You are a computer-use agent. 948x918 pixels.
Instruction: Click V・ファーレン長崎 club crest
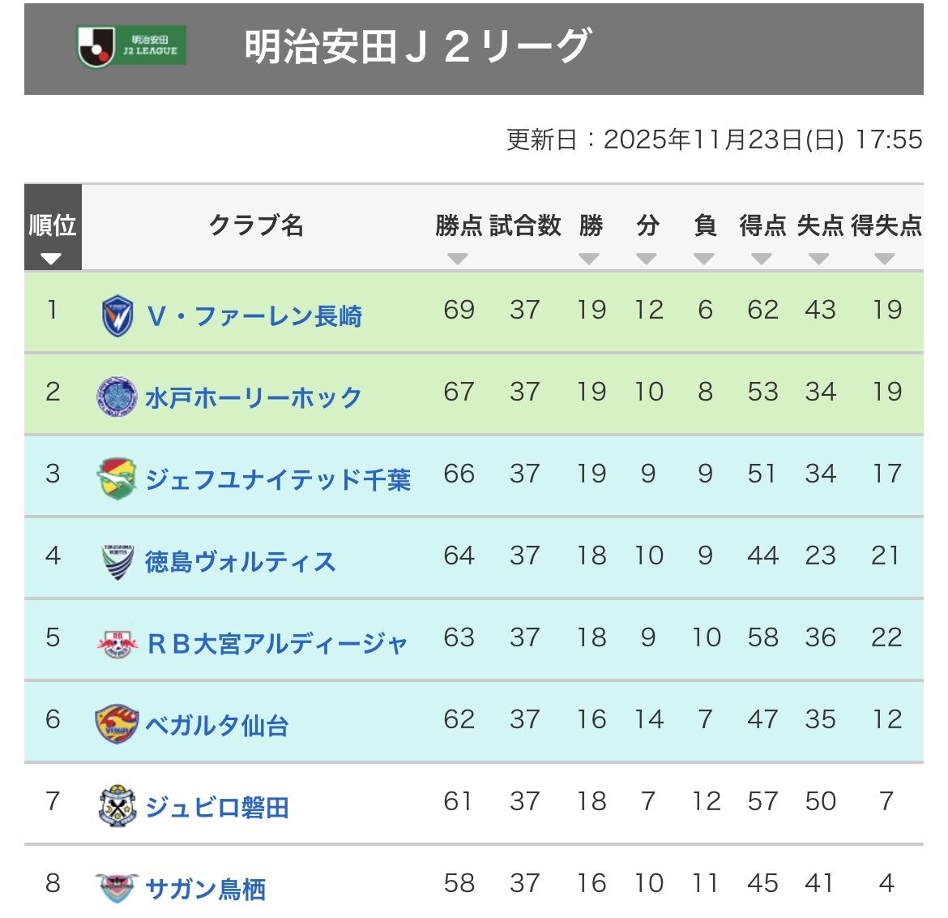click(x=117, y=315)
